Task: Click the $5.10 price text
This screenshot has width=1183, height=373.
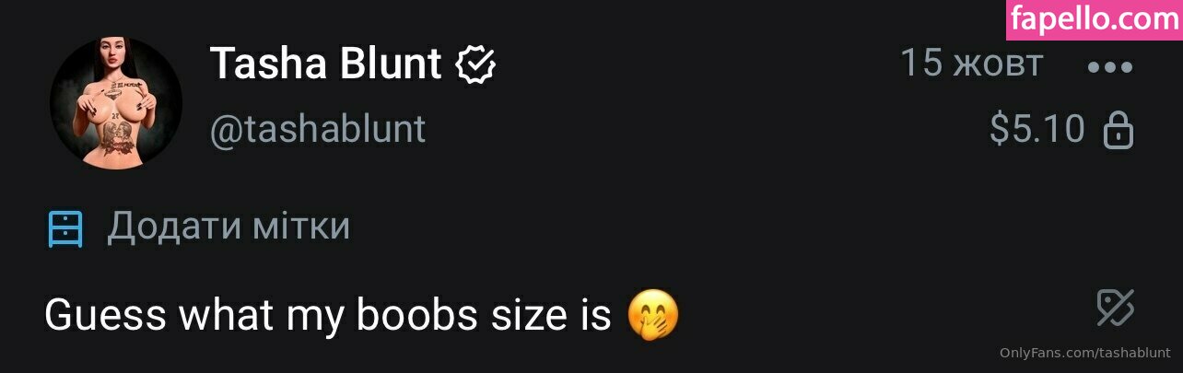Action: point(1037,130)
